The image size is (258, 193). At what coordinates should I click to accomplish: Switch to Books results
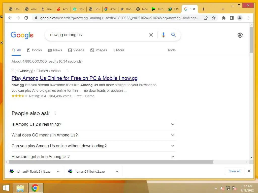coord(34,50)
